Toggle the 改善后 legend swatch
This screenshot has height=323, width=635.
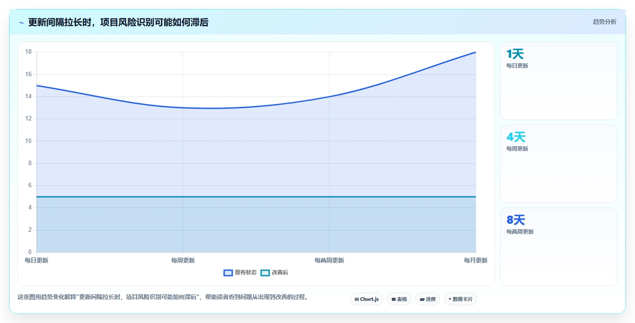(x=265, y=272)
